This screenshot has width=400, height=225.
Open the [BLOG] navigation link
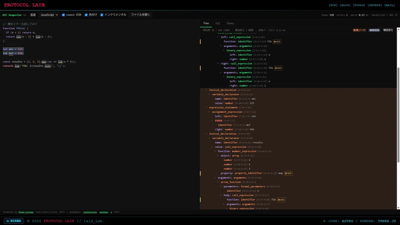(345, 5)
